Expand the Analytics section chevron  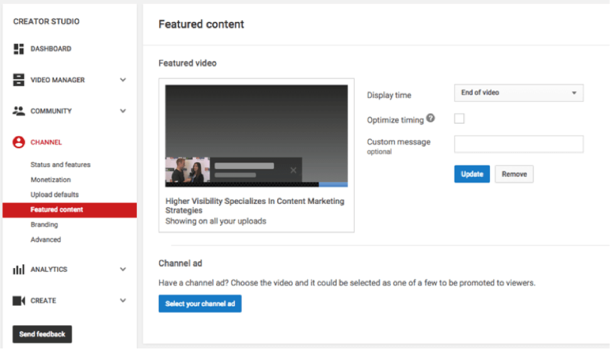(x=123, y=269)
